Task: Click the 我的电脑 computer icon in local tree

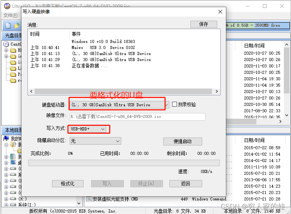Action: [6, 138]
